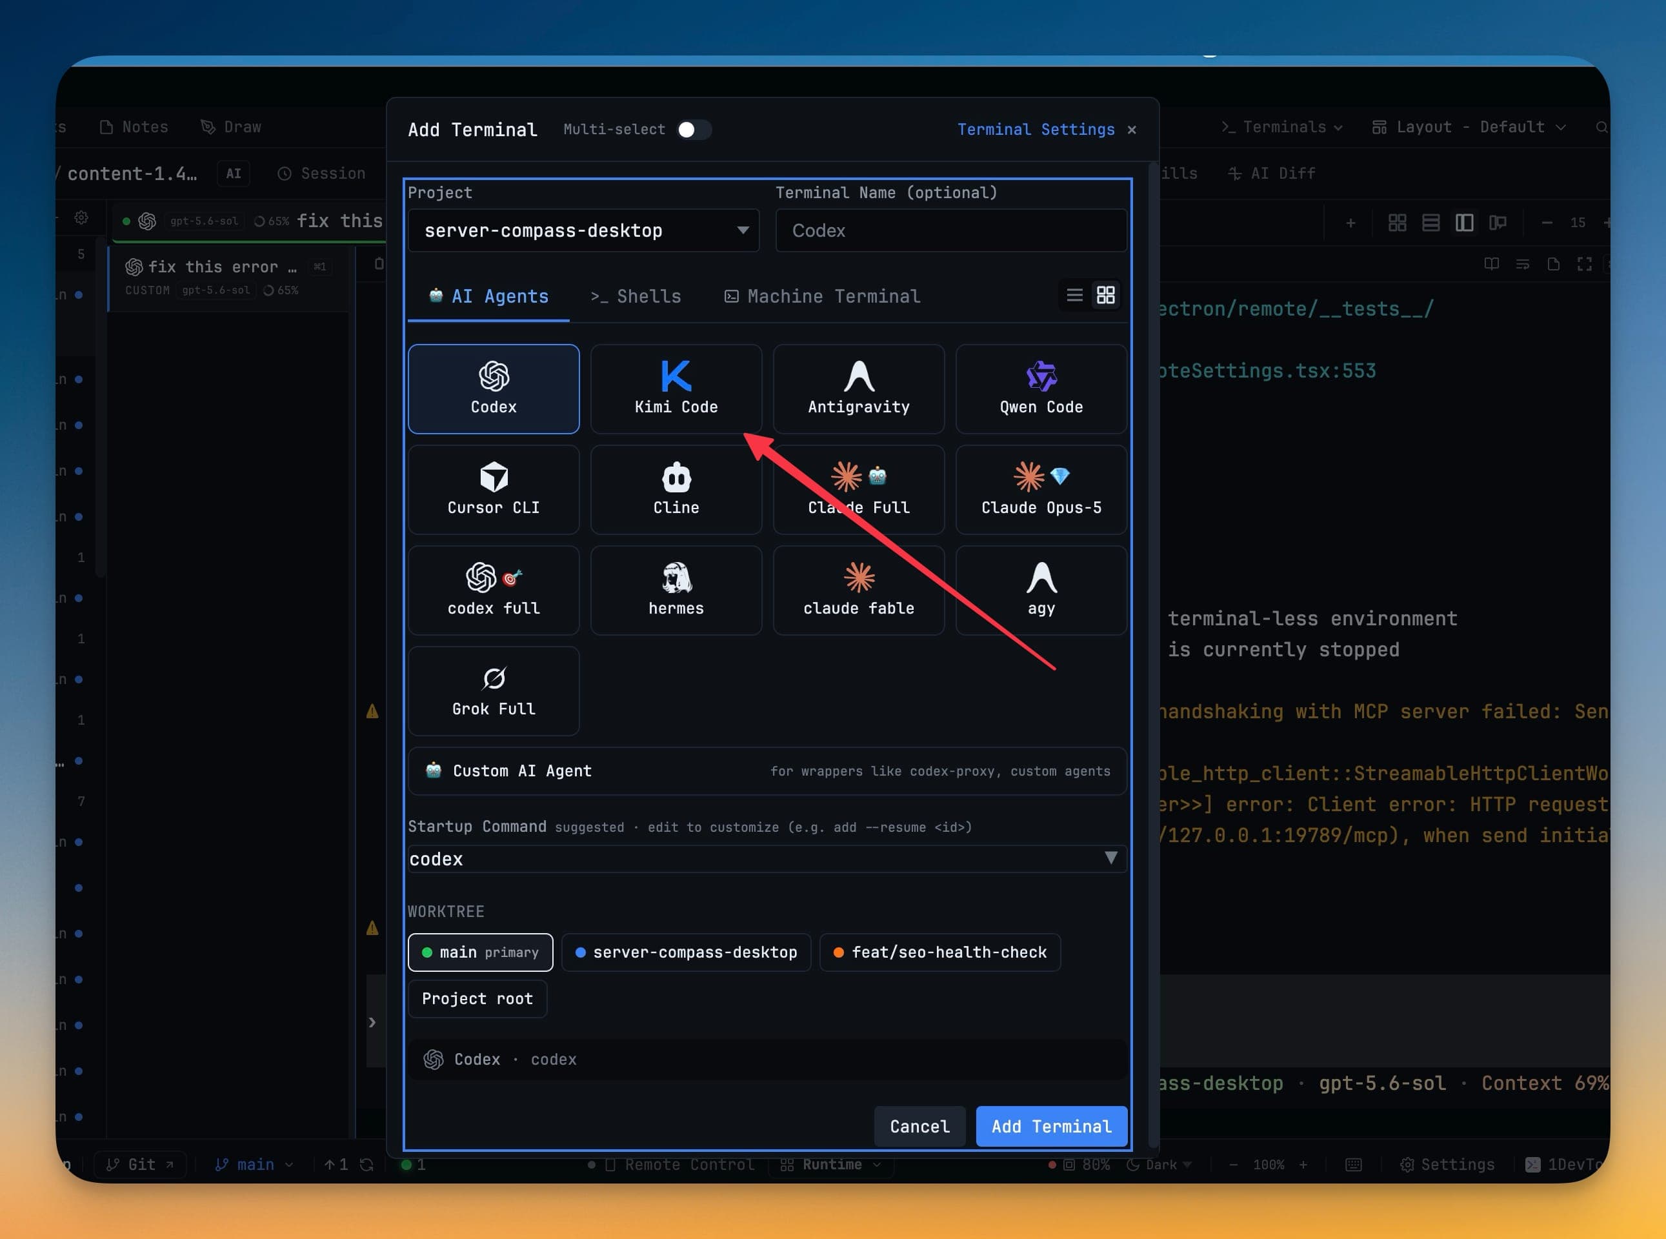Select the codex full agent
Screen dimensions: 1666x1239
(x=494, y=590)
